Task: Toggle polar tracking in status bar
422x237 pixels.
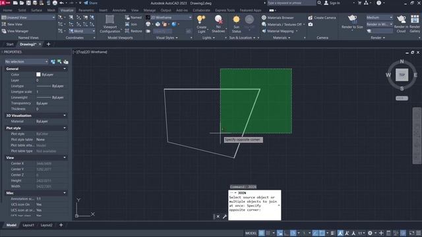Action: [x=293, y=233]
